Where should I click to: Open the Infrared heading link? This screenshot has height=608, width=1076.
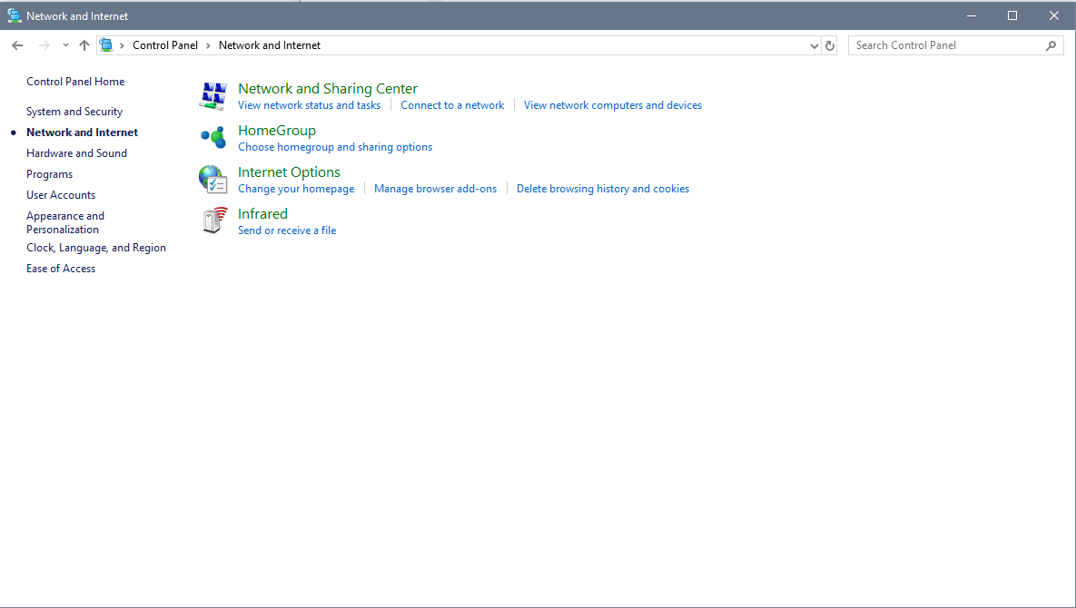(262, 214)
